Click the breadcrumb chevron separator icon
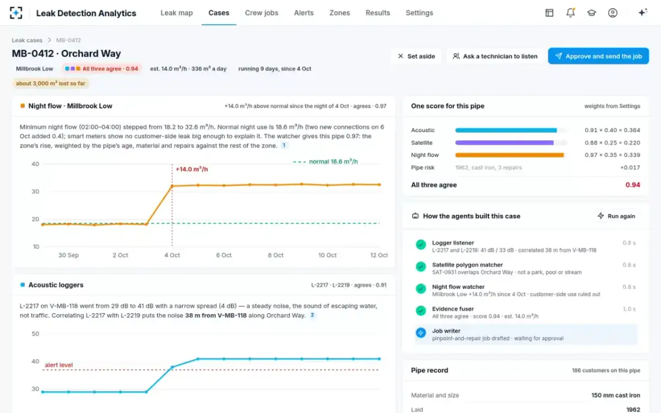Image resolution: width=661 pixels, height=413 pixels. [x=50, y=40]
